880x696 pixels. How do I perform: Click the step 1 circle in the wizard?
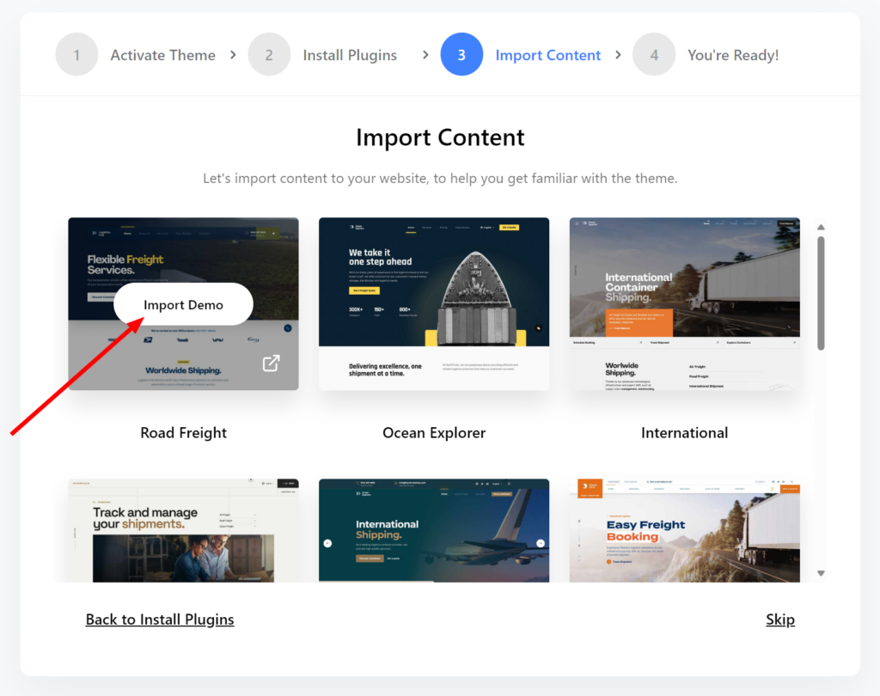[76, 54]
